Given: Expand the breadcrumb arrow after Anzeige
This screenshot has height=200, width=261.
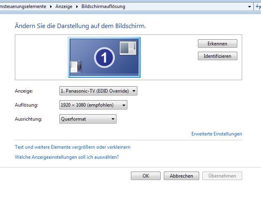Looking at the screenshot, I should point(77,7).
